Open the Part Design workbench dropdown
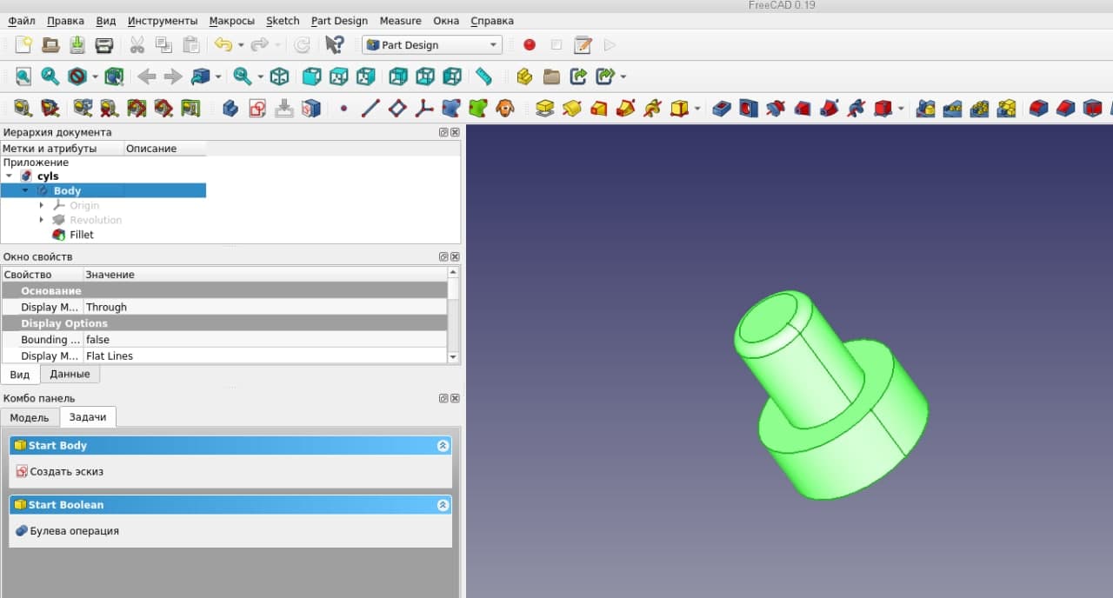The width and height of the screenshot is (1113, 598). pyautogui.click(x=432, y=44)
